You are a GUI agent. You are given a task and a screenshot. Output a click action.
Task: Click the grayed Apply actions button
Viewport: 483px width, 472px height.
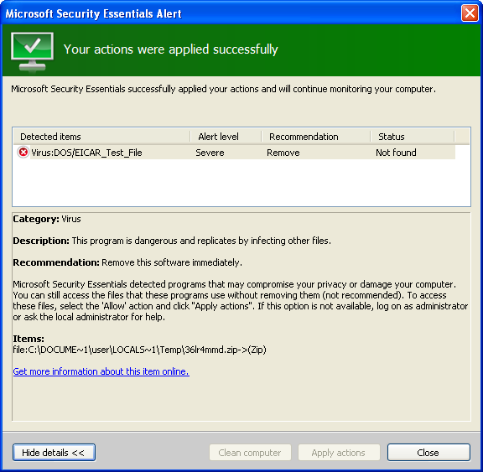(x=339, y=452)
